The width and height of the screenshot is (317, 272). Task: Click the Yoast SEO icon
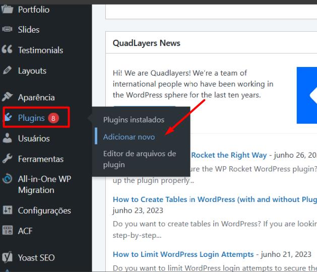[x=7, y=258]
